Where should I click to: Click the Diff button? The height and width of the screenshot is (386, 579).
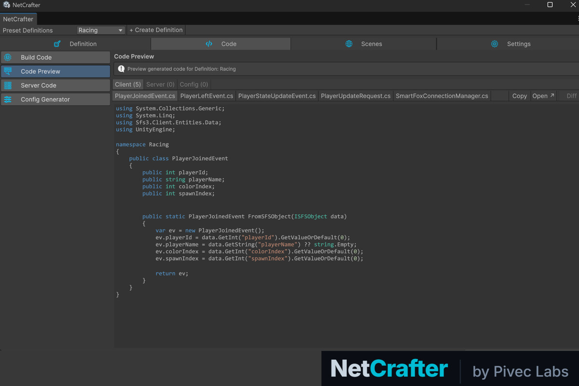[x=571, y=96]
